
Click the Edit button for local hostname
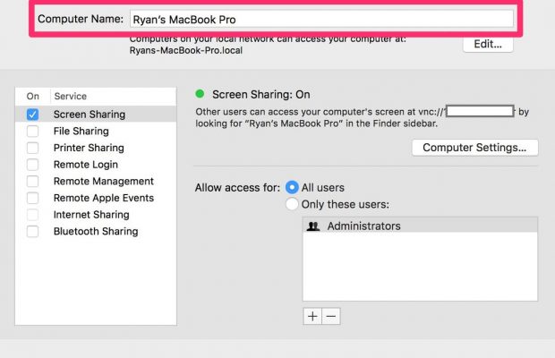click(488, 44)
